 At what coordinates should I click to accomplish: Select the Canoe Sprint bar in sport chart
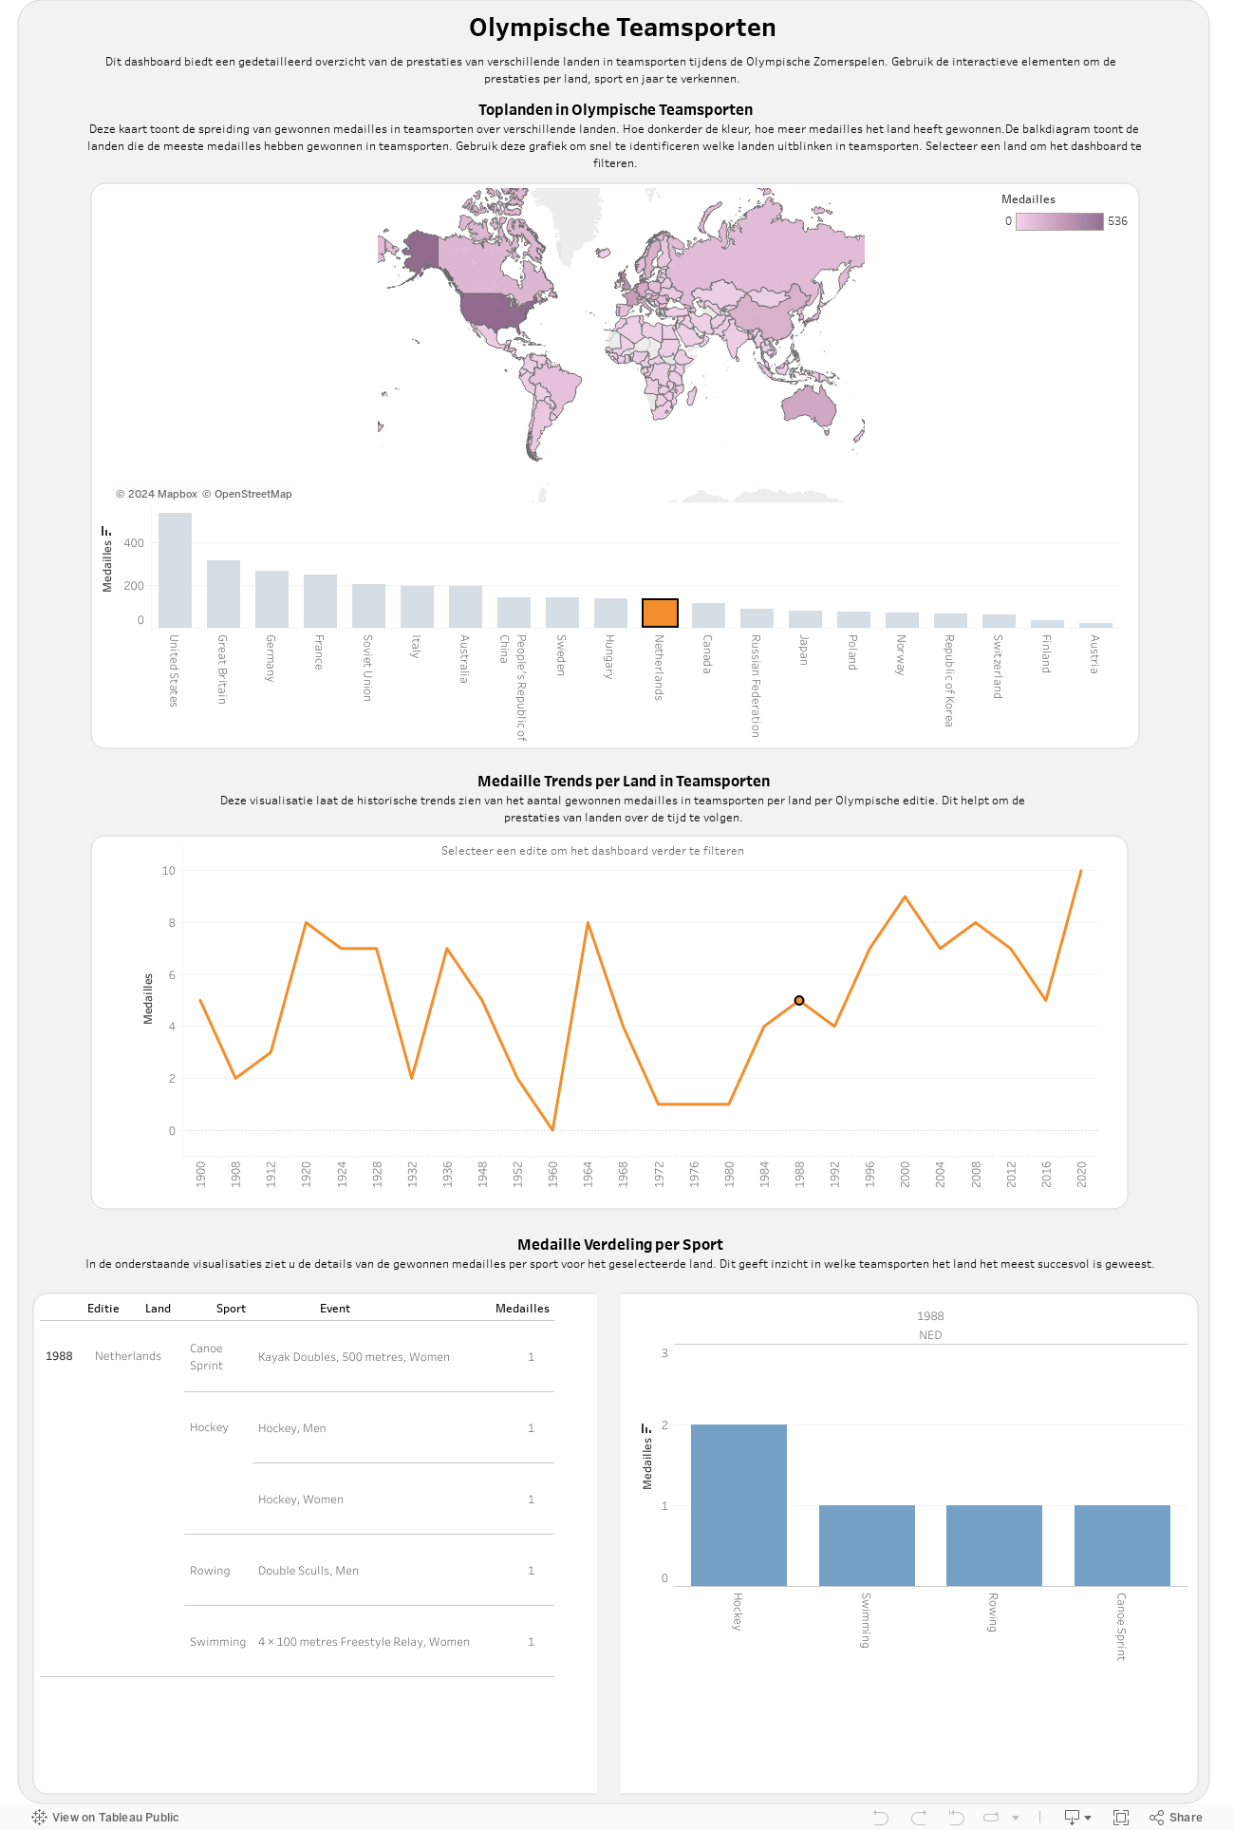tap(1122, 1545)
